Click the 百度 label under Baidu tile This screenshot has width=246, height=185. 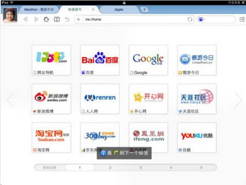point(90,73)
